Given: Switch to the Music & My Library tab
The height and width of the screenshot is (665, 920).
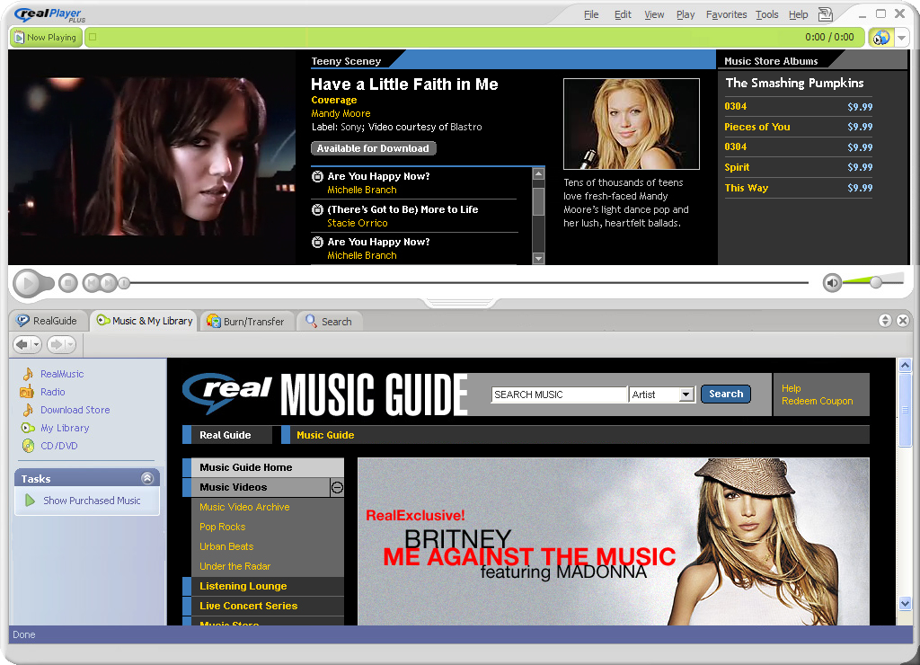Looking at the screenshot, I should pos(145,321).
